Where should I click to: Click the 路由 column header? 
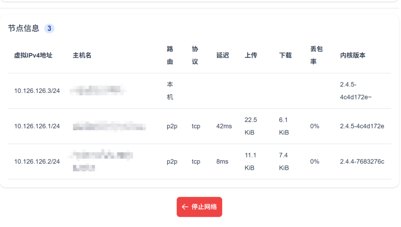(170, 55)
